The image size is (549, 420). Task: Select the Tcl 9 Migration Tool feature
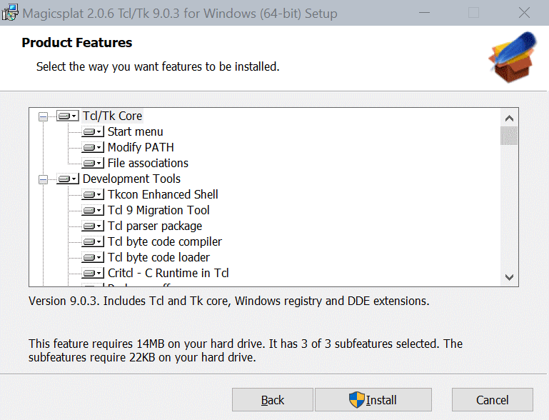158,210
